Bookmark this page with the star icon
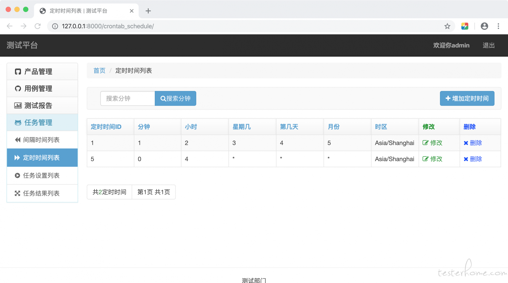This screenshot has width=508, height=283. [447, 26]
